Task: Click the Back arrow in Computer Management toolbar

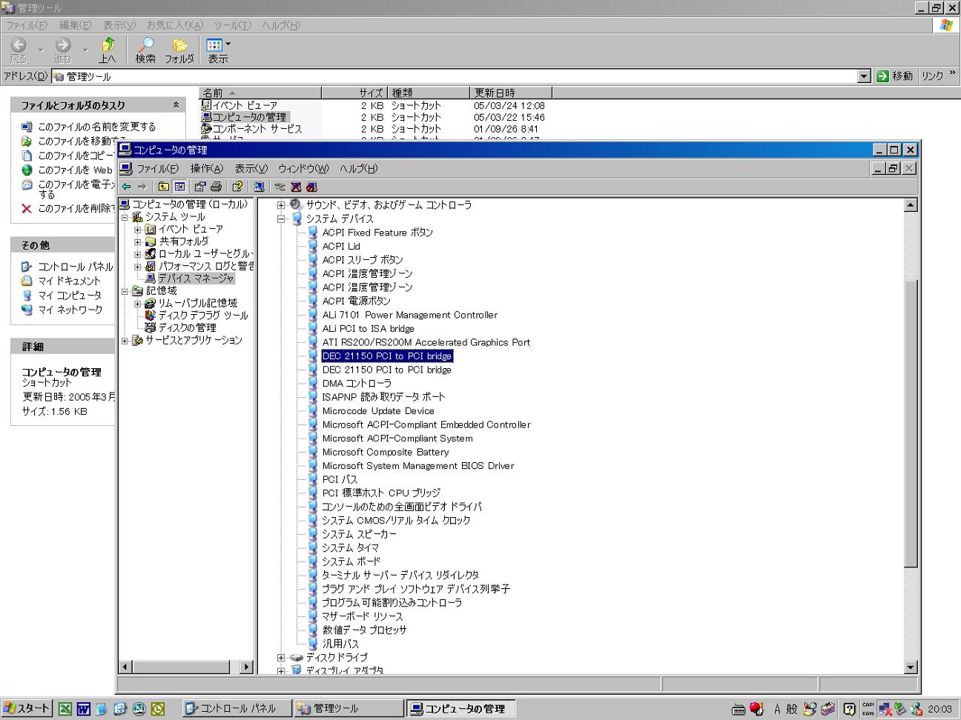Action: point(127,187)
